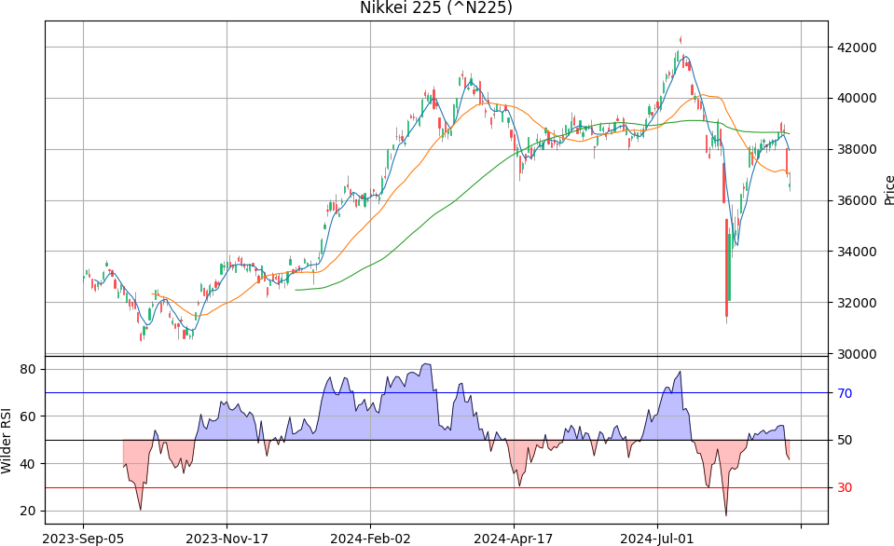Click the 2024-Jul-01 date label
This screenshot has height=546, width=894.
click(657, 539)
